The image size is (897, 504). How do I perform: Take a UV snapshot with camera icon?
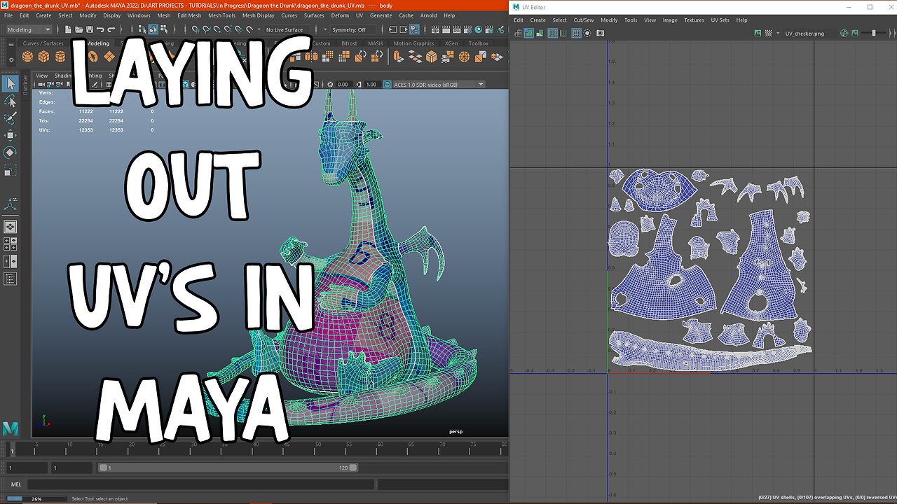(601, 33)
